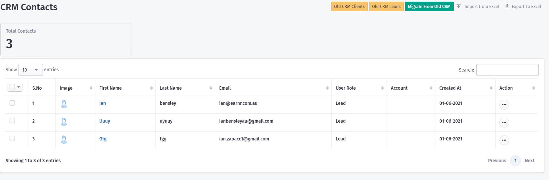549x180 pixels.
Task: Go to Next page
Action: click(x=530, y=161)
